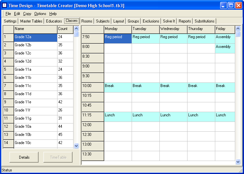
Task: Click the Friday 8:00 Assembly cell
Action: coord(225,48)
